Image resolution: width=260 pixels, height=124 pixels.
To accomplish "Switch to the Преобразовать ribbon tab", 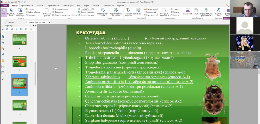I will pyautogui.click(x=27, y=5).
